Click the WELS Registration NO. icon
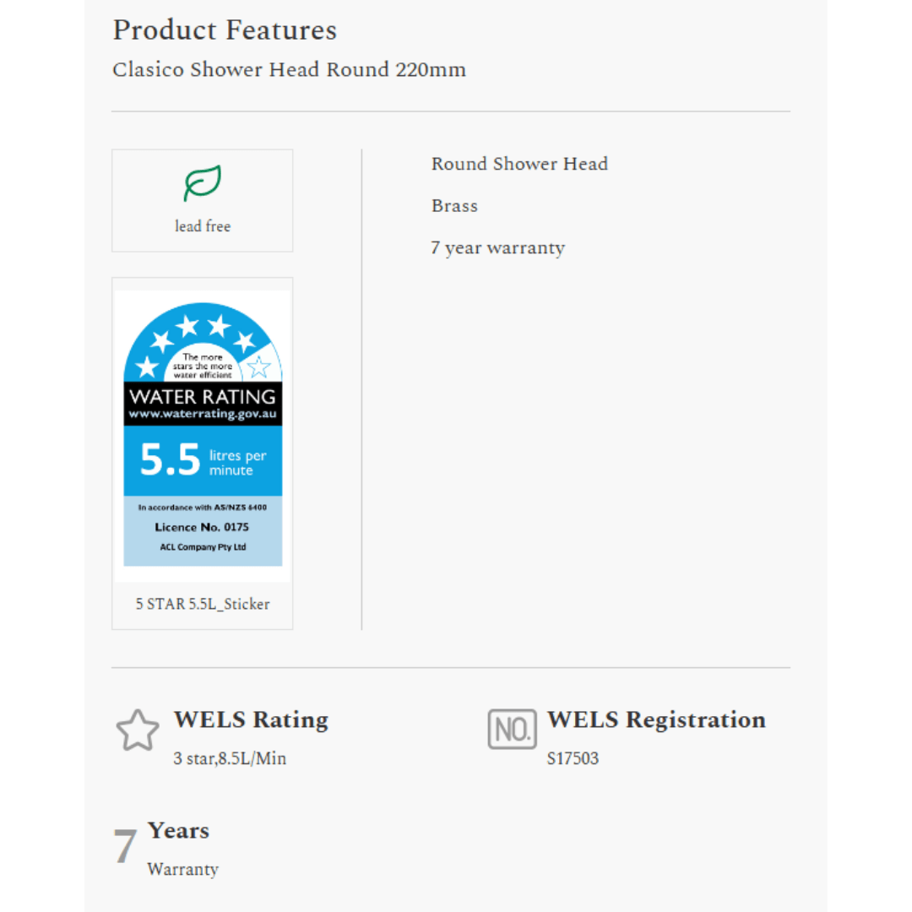Viewport: 912px width, 912px height. [x=512, y=730]
